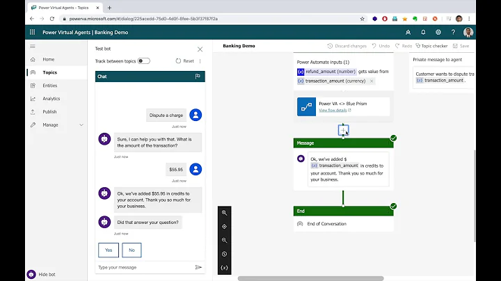The width and height of the screenshot is (501, 281).
Task: Discard changes in the toolbar
Action: pyautogui.click(x=347, y=46)
